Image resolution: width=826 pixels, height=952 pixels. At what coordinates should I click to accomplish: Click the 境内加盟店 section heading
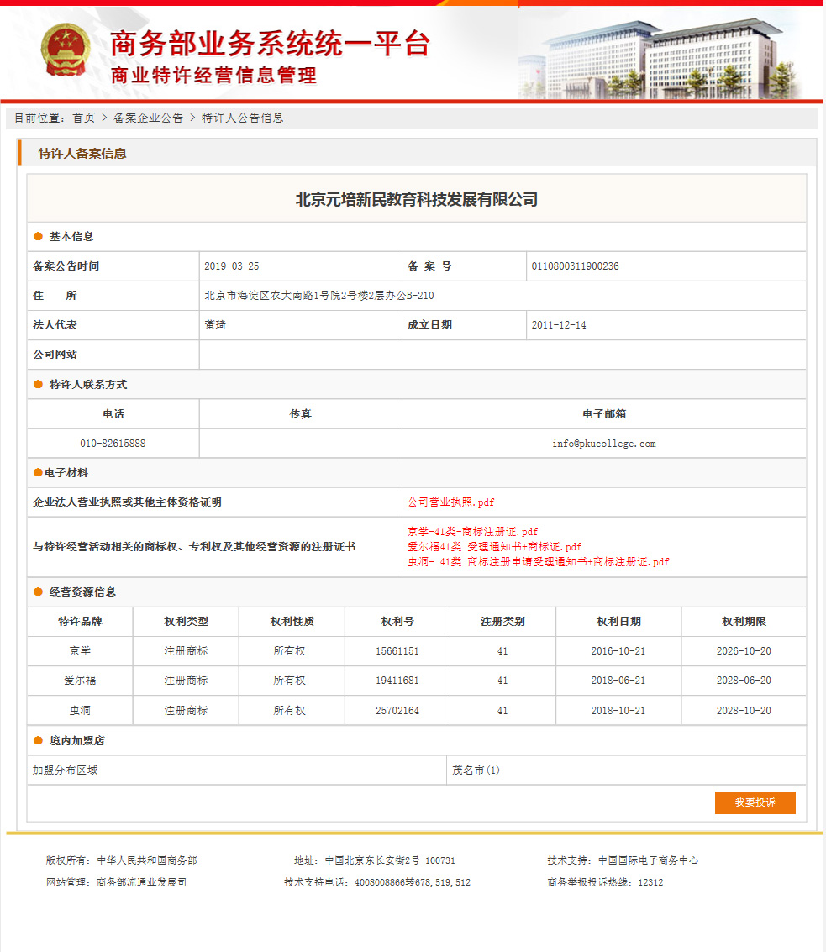[x=76, y=741]
